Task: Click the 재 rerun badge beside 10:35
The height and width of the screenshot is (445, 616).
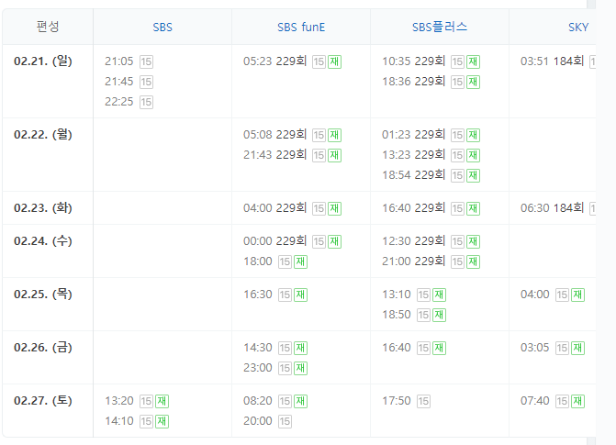Action: click(473, 61)
